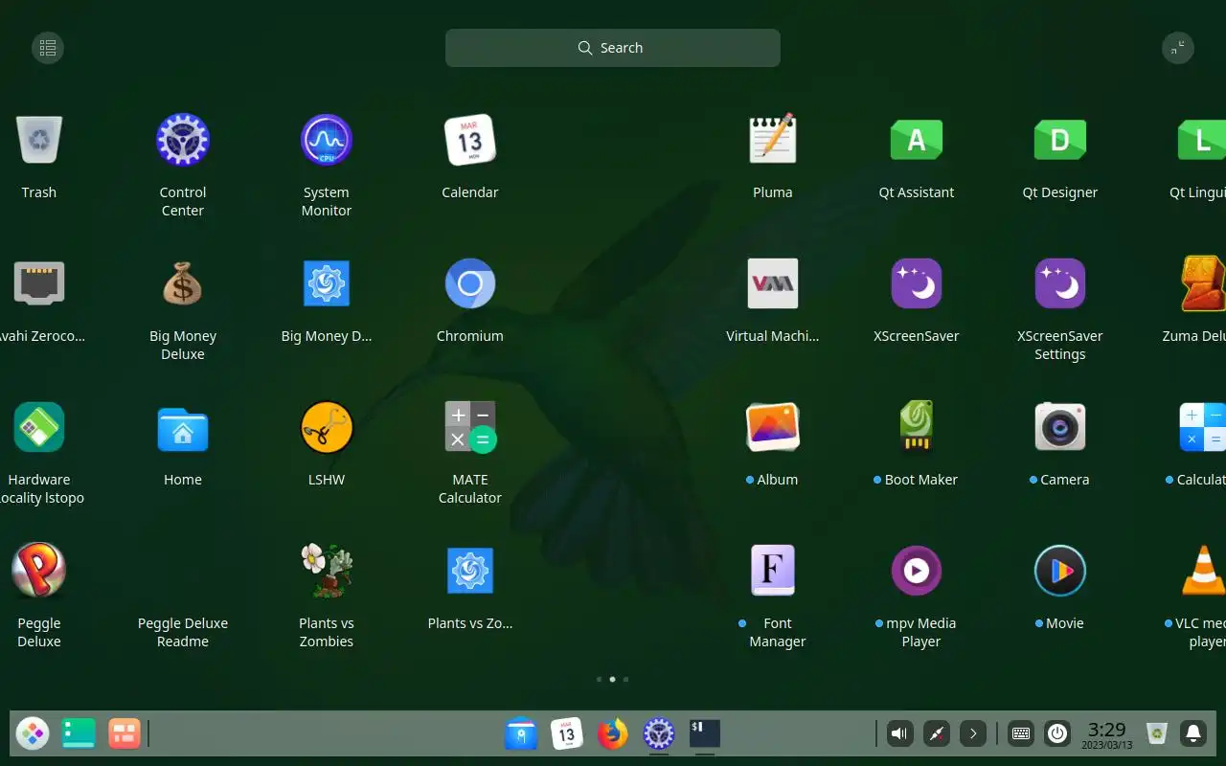Screen dimensions: 1226x766
Task: Open XScreenSaver Settings
Action: tap(1060, 283)
